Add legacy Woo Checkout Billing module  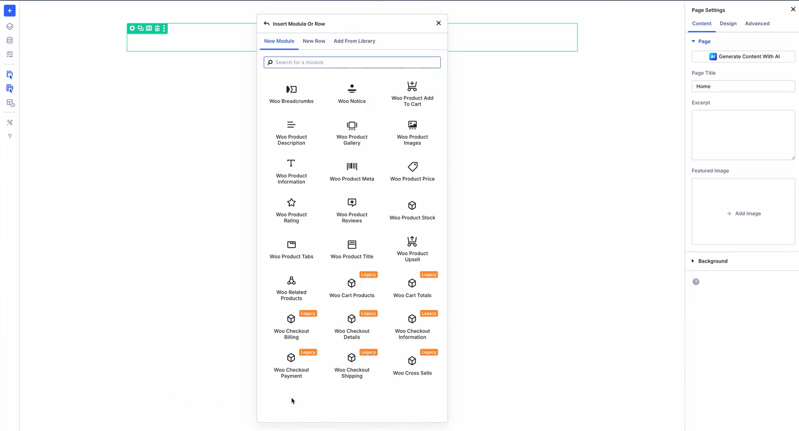pyautogui.click(x=291, y=327)
